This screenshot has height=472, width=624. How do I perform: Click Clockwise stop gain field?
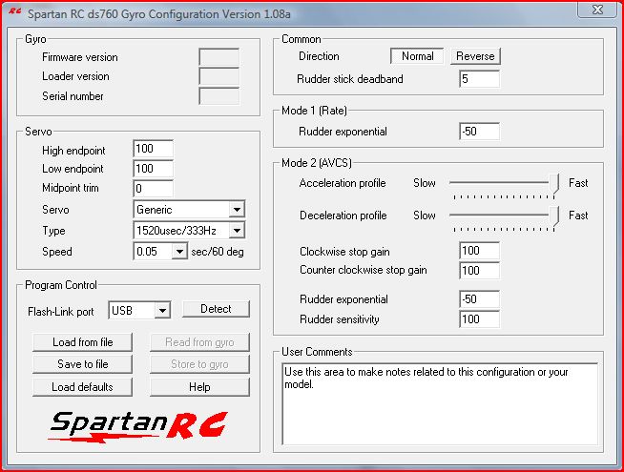(479, 251)
